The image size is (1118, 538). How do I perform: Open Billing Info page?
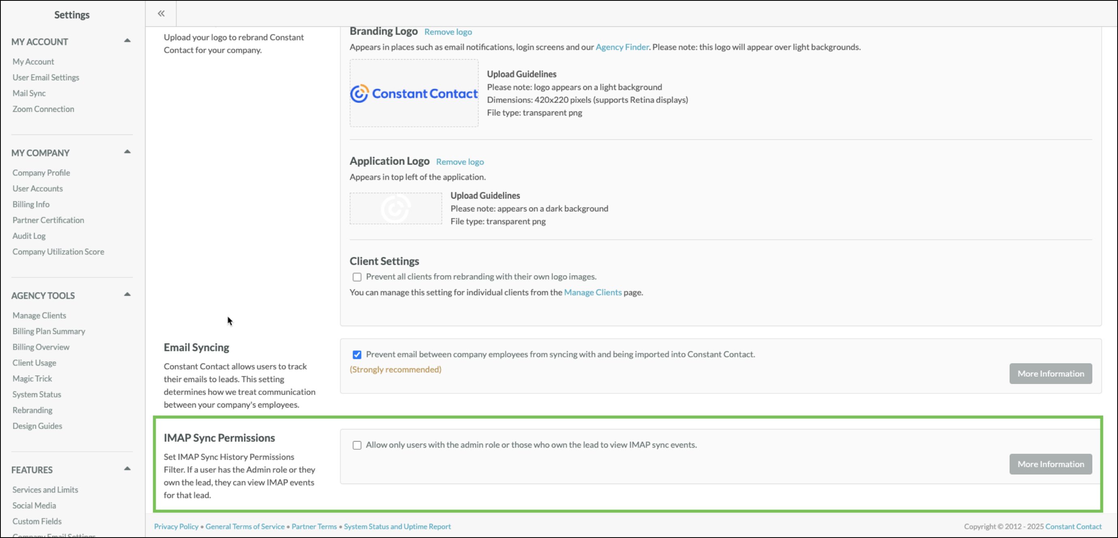[x=31, y=204]
